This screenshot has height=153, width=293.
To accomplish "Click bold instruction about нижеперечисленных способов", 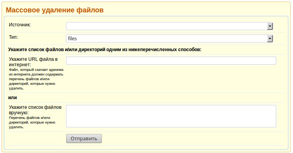I will [105, 50].
